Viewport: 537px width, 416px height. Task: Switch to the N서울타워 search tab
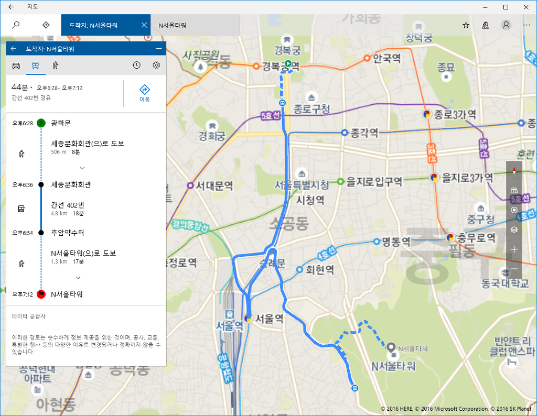pos(194,25)
